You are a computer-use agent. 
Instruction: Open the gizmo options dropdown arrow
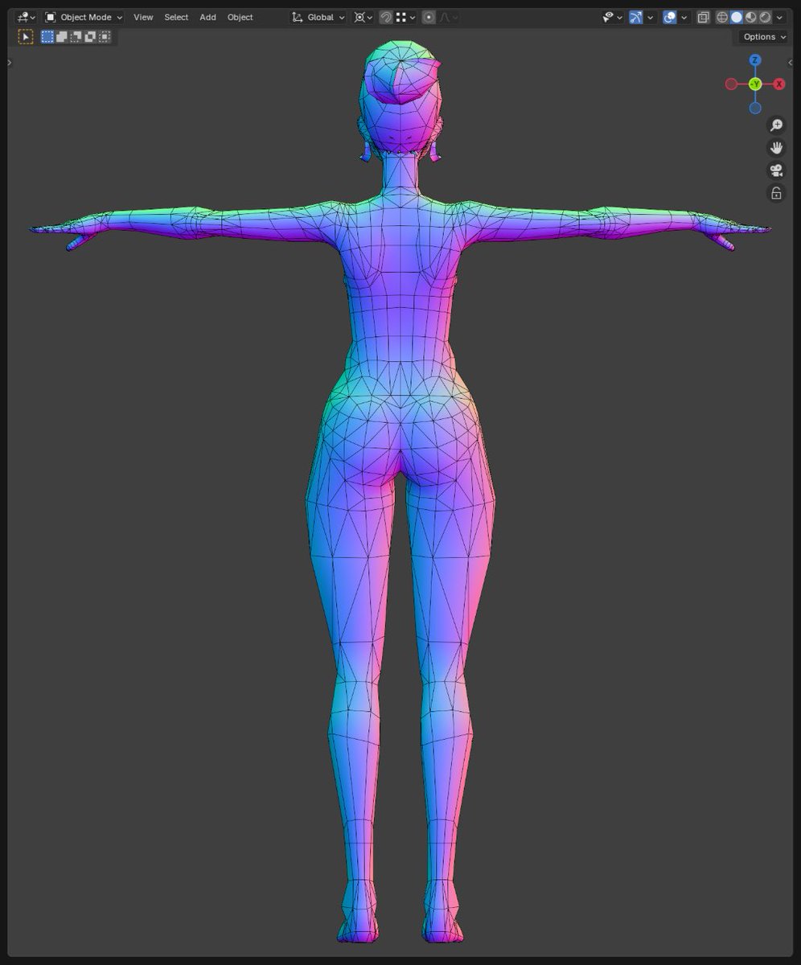coord(650,17)
